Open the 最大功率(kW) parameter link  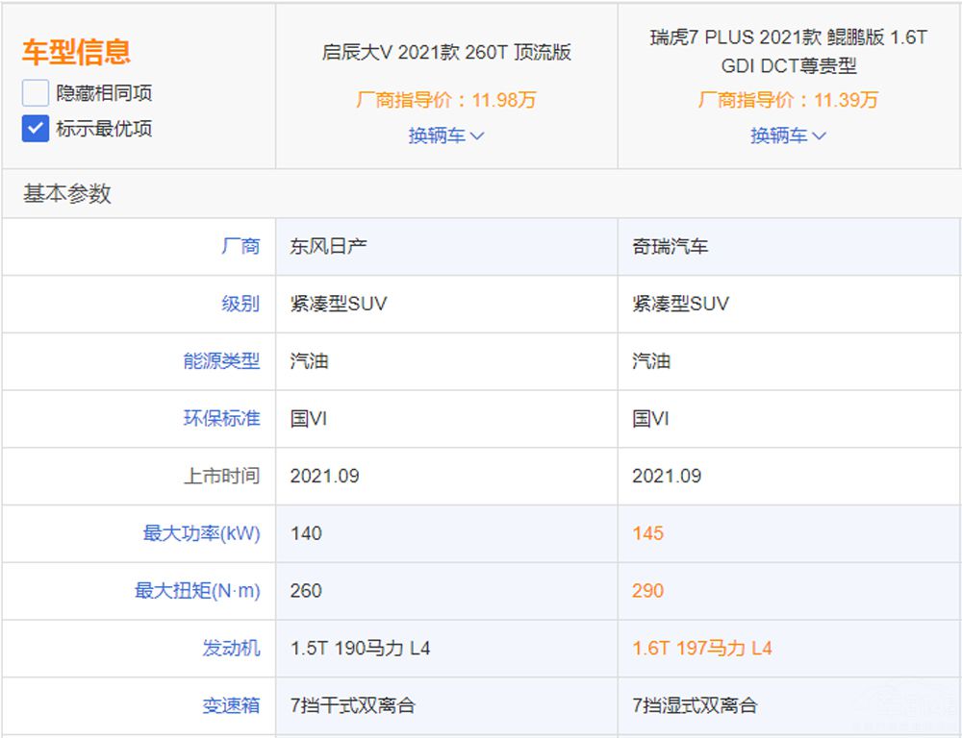click(x=201, y=533)
